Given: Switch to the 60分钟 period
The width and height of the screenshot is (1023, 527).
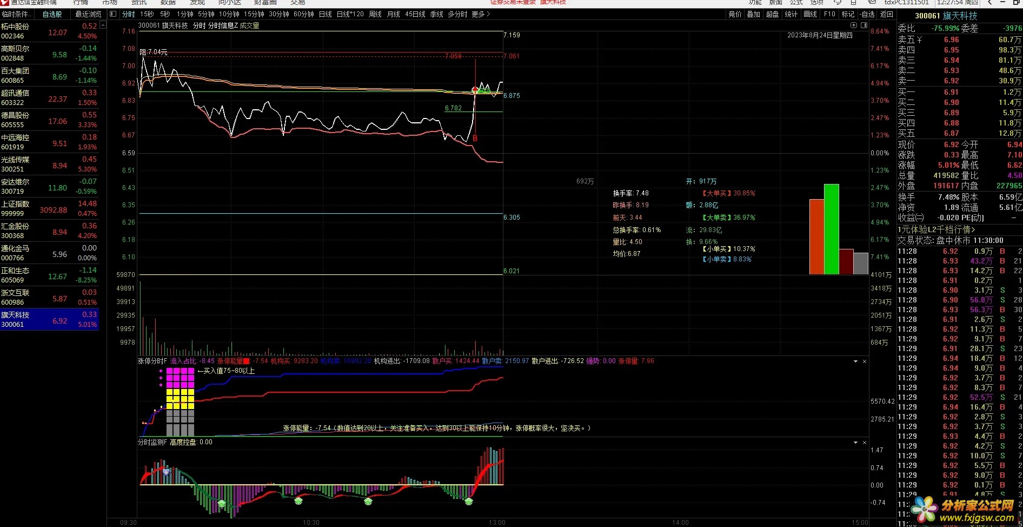Looking at the screenshot, I should pos(304,14).
